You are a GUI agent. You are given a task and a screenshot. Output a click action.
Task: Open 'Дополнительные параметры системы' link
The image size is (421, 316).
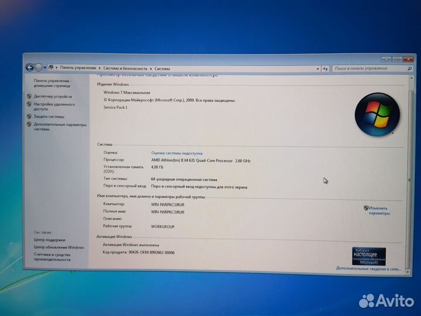coord(60,127)
